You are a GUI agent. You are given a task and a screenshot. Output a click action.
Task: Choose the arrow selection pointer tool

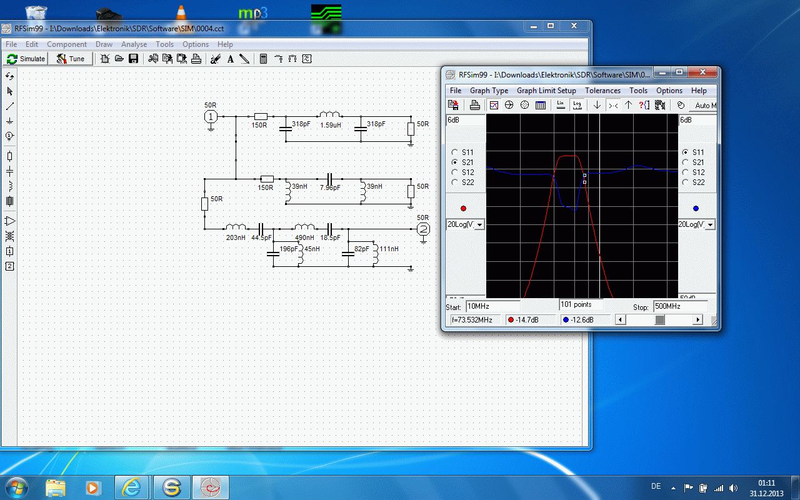point(9,91)
